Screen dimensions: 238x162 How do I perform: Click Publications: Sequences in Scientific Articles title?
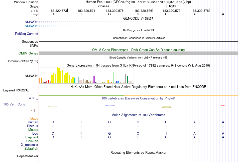coord(138,38)
